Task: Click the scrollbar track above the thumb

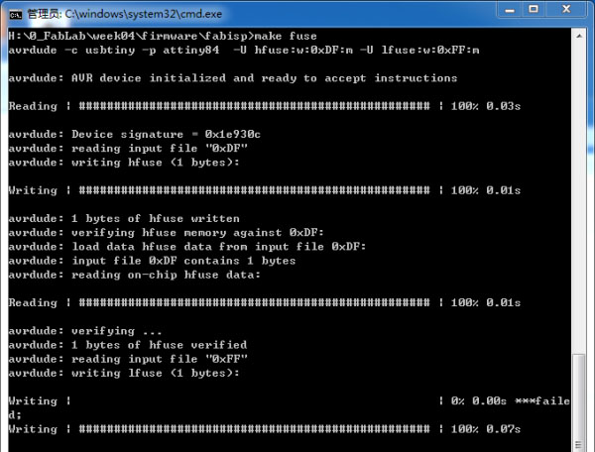Action: click(x=579, y=197)
